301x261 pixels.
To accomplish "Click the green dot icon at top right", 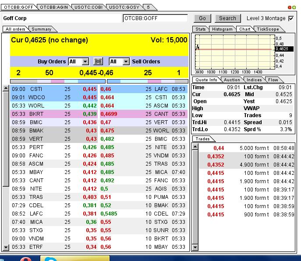I will tap(294, 7).
